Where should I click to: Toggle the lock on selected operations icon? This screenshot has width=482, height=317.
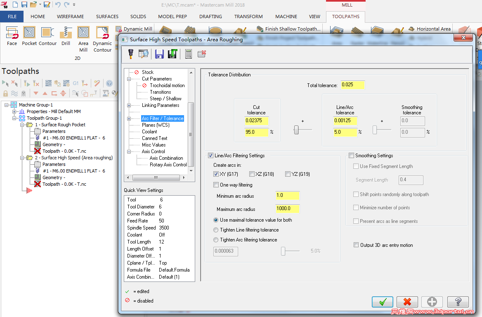coord(5,93)
